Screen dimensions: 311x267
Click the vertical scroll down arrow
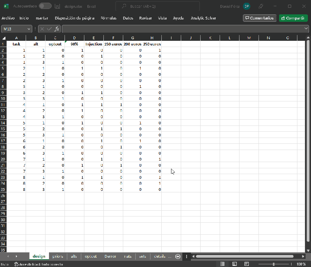tap(308, 251)
